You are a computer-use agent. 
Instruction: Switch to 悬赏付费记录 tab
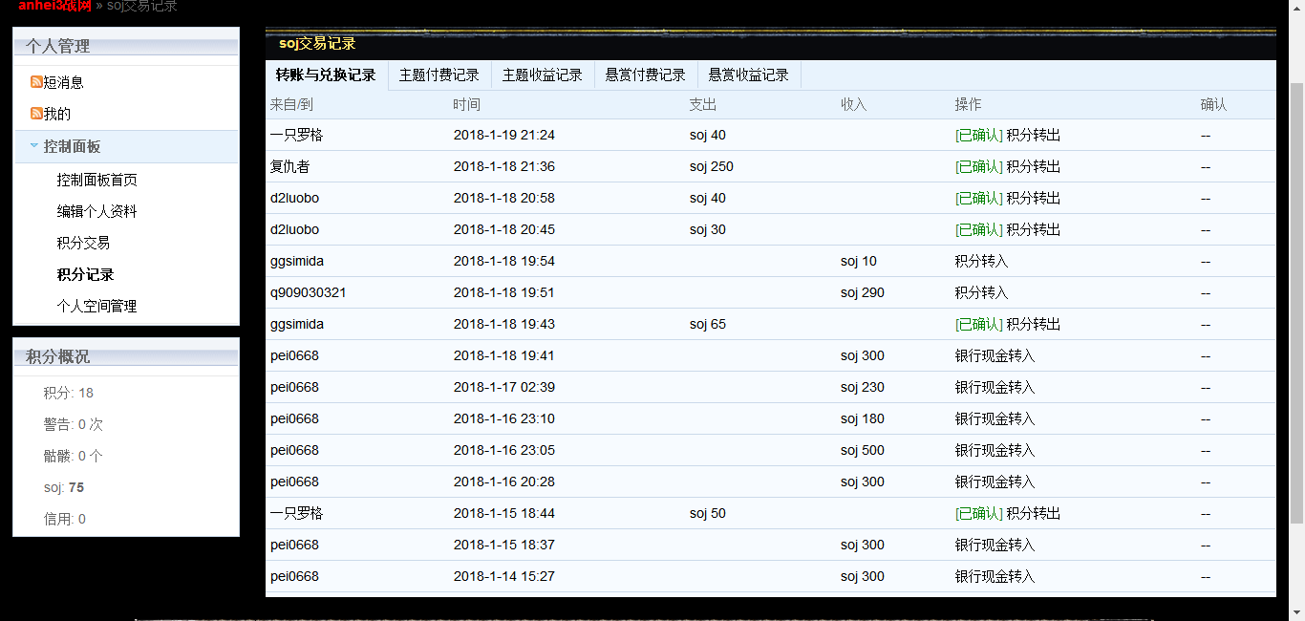(646, 75)
